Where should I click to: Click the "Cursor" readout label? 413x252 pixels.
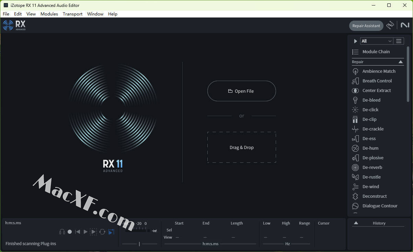[x=324, y=223]
